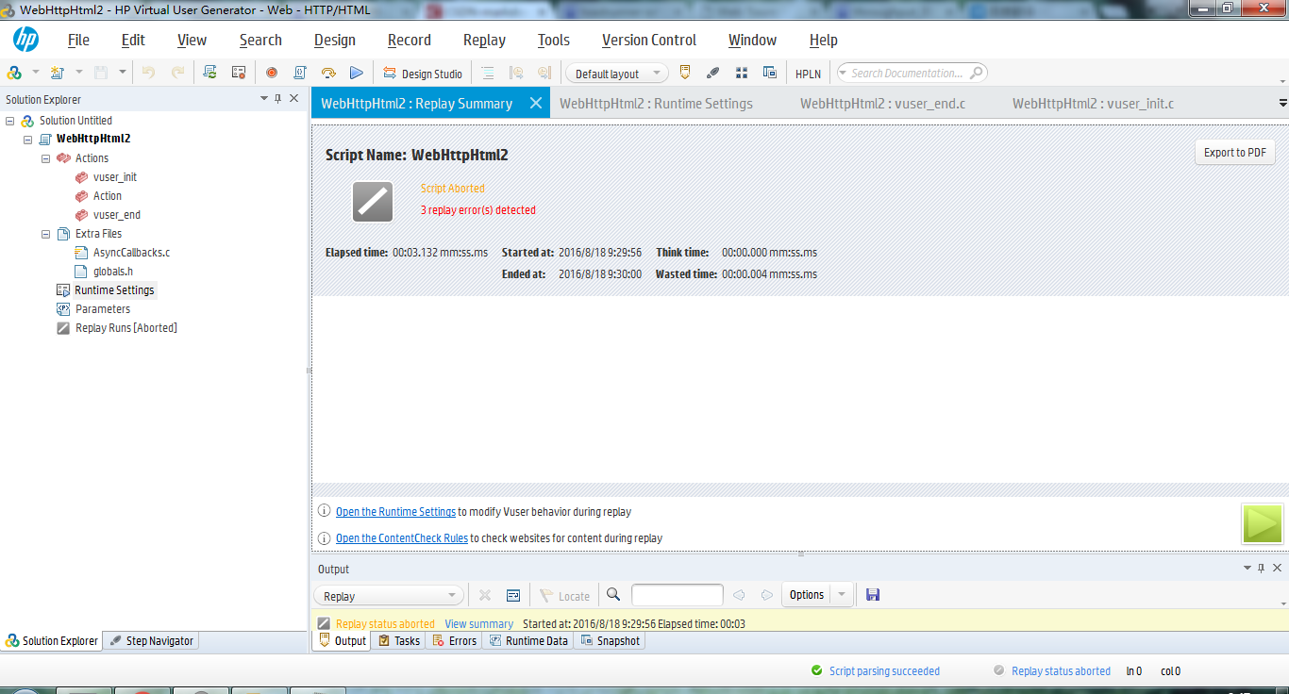This screenshot has height=694, width=1289.
Task: Click Open the Runtime Settings link
Action: point(395,512)
